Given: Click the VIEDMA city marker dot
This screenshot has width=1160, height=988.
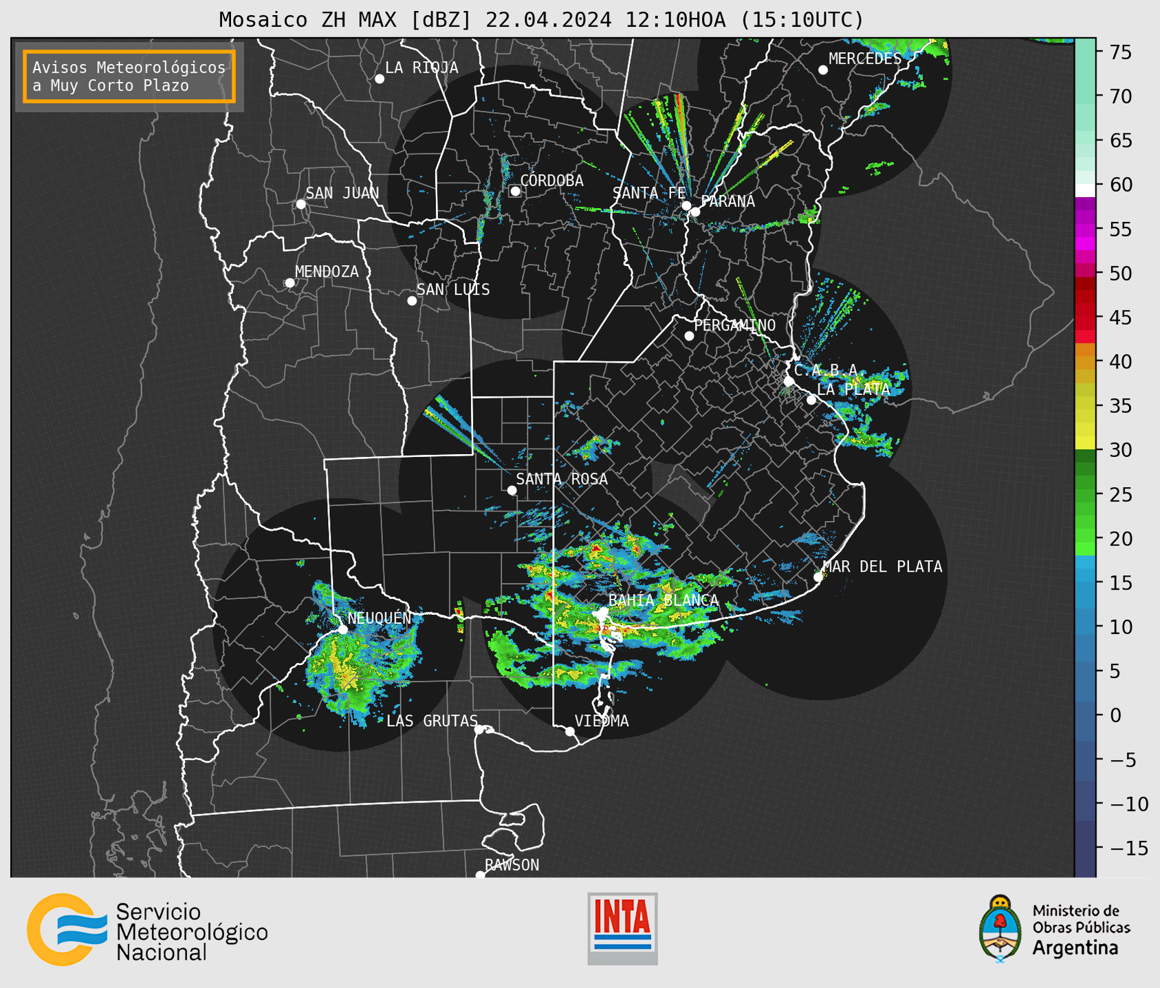Looking at the screenshot, I should pyautogui.click(x=569, y=732).
